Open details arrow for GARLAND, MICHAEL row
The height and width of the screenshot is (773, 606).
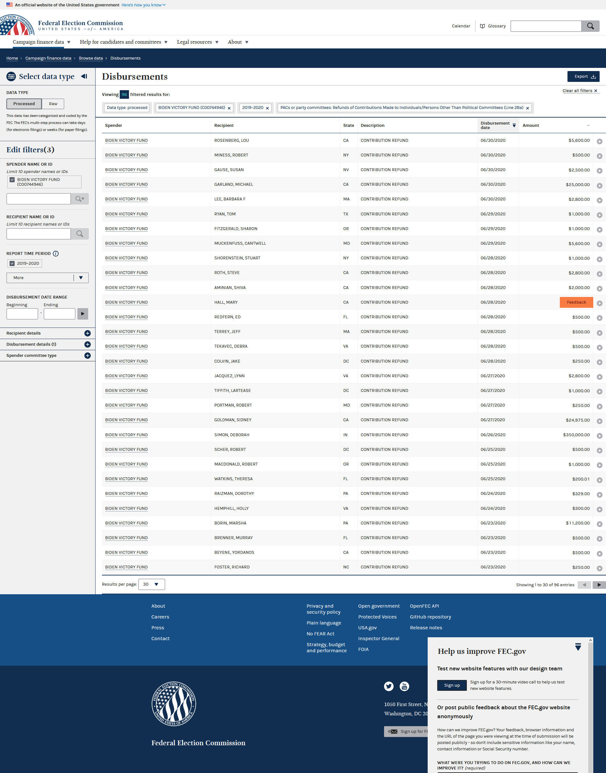click(x=600, y=185)
